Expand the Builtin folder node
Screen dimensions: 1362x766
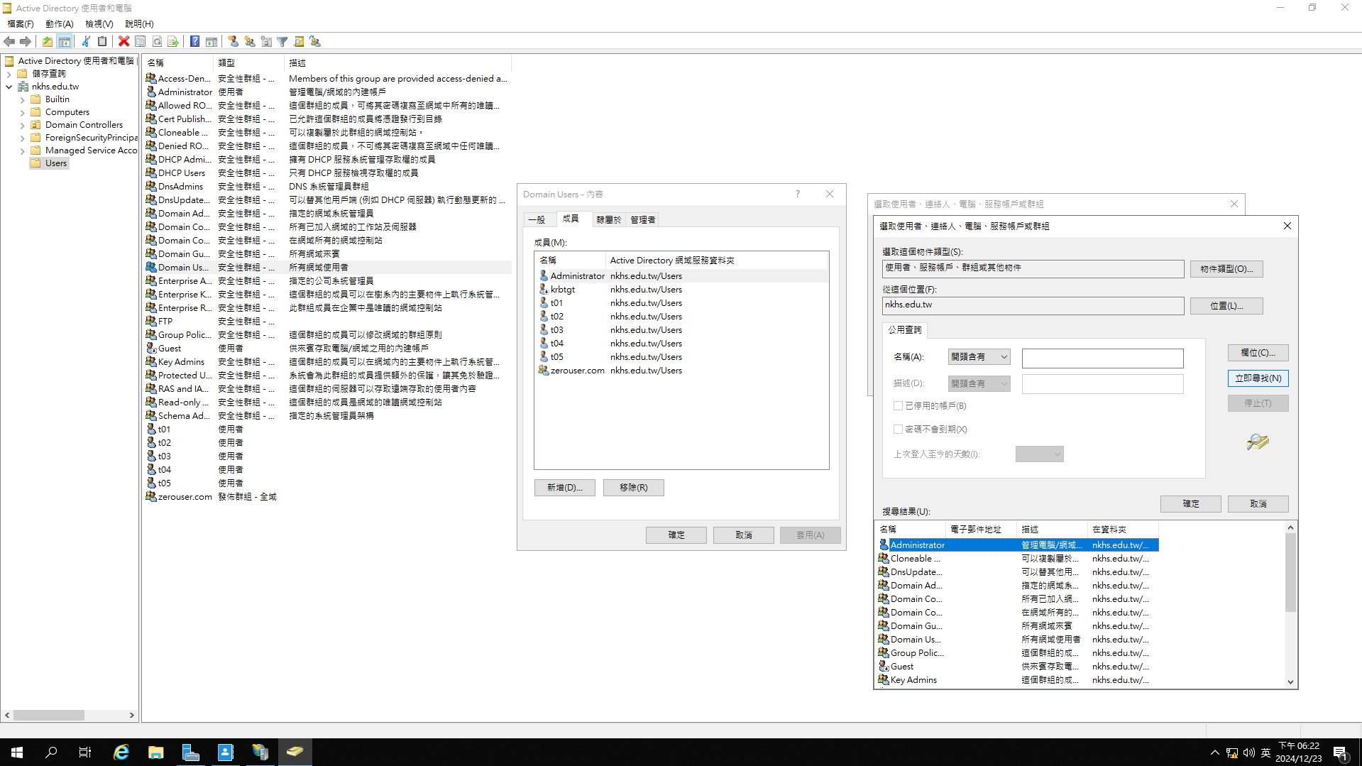(23, 99)
